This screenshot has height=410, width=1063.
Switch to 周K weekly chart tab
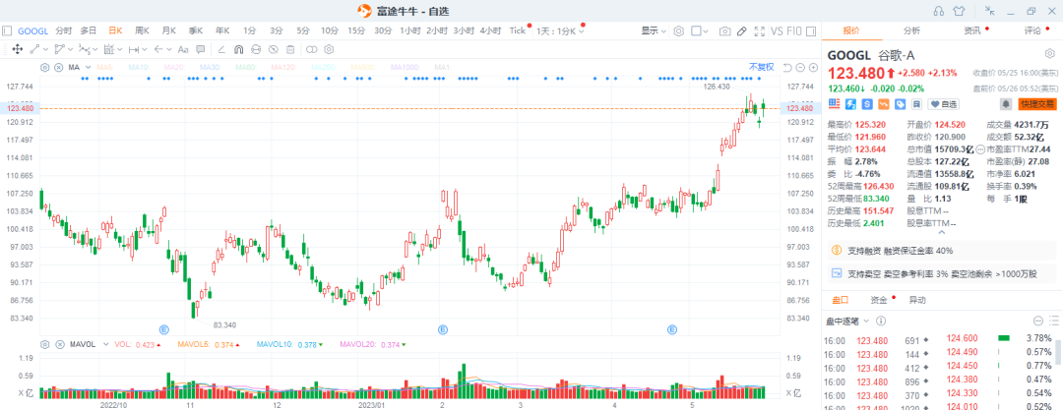coord(142,30)
